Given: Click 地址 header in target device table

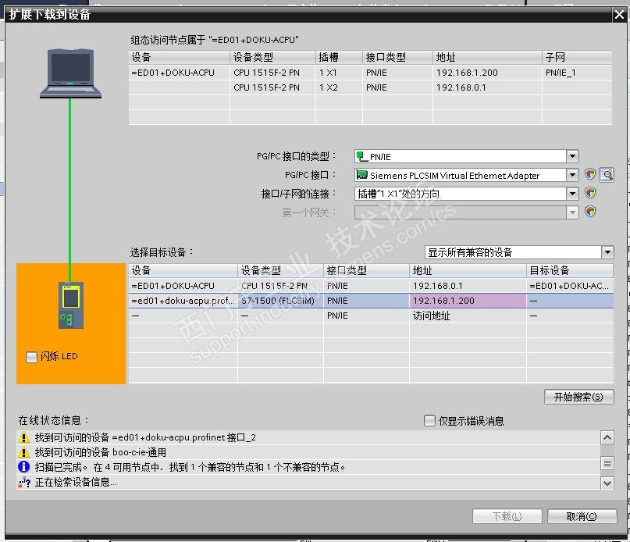Looking at the screenshot, I should (468, 270).
